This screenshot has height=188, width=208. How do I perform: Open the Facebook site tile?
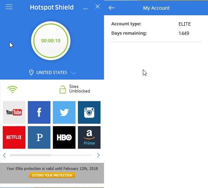point(39,112)
